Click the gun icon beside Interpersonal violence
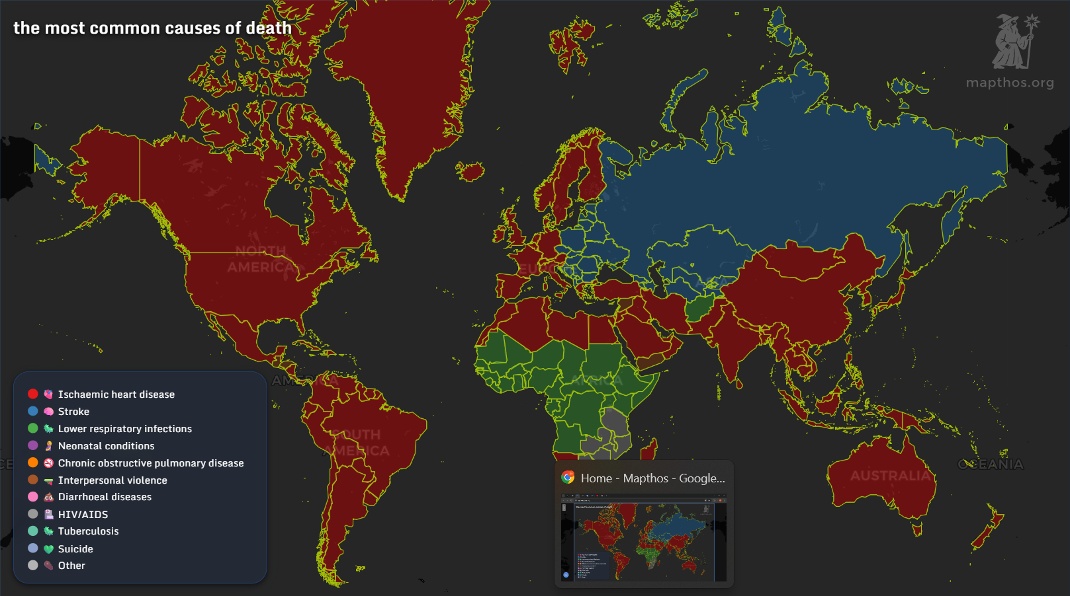 48,480
